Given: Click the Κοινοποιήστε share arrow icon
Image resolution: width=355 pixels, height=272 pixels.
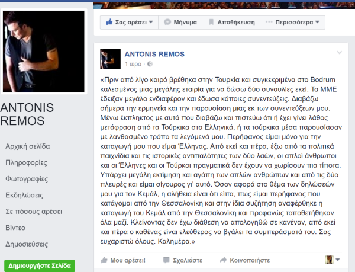Looking at the screenshot, I should pos(223,260).
